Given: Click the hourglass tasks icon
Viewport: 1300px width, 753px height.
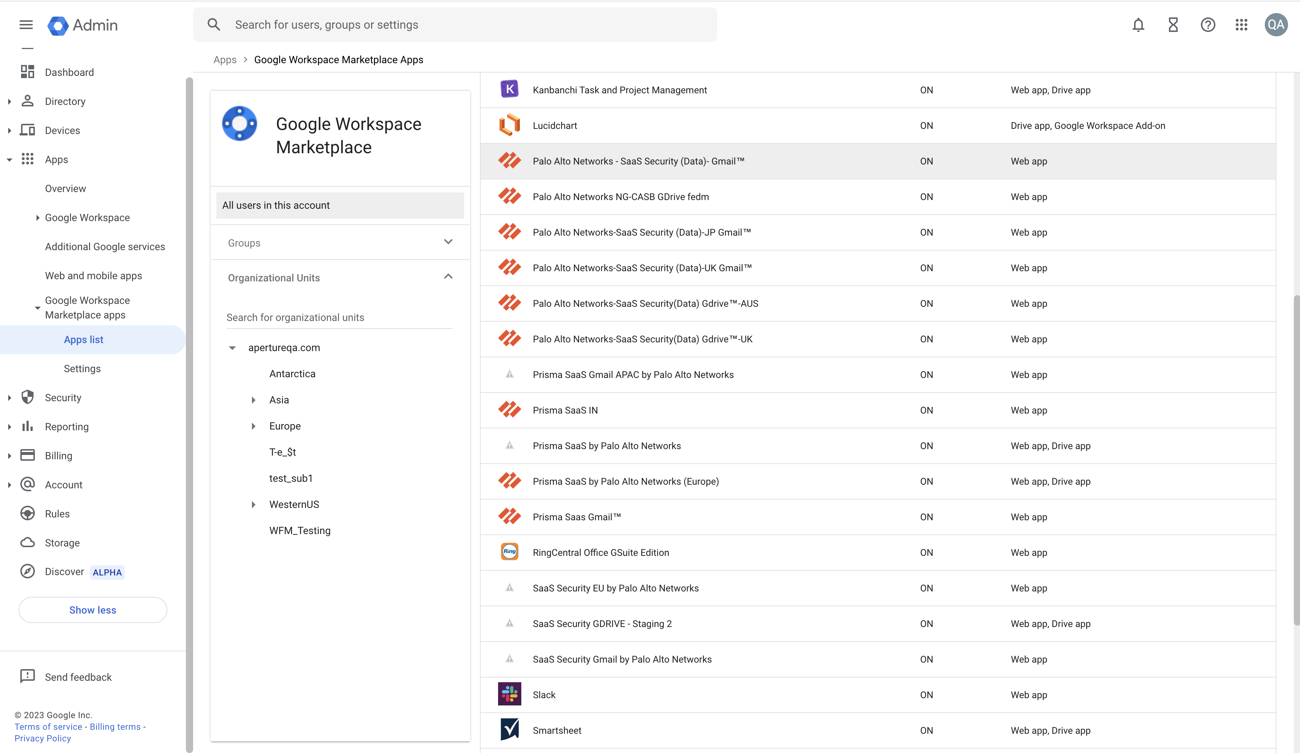Looking at the screenshot, I should [1173, 25].
